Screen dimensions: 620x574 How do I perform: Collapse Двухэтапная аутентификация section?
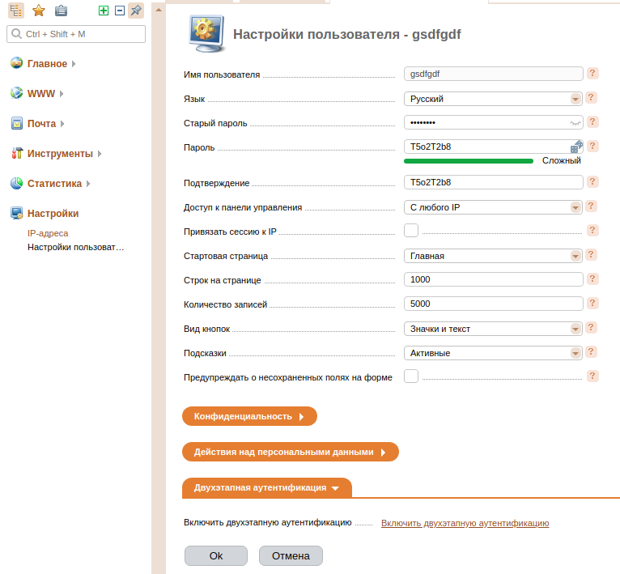[x=267, y=487]
